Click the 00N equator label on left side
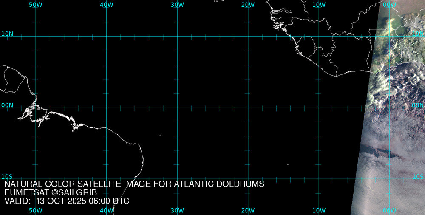Viewport: 425px width, 215px height. coord(7,105)
